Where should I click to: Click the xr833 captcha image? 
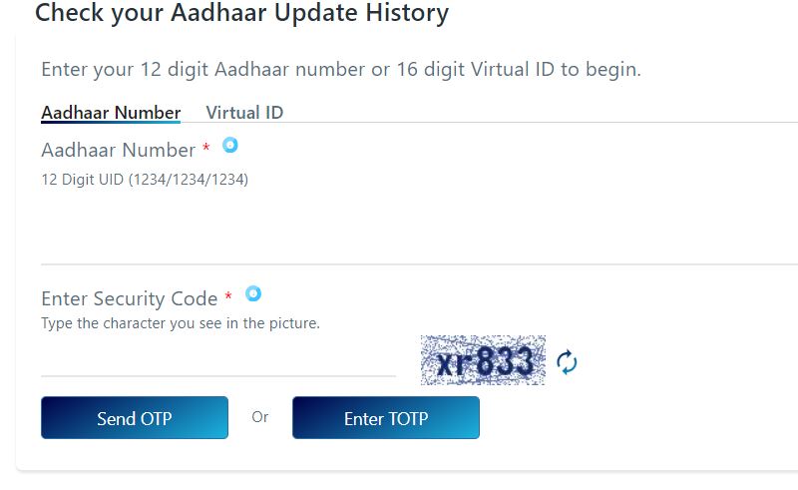coord(483,360)
